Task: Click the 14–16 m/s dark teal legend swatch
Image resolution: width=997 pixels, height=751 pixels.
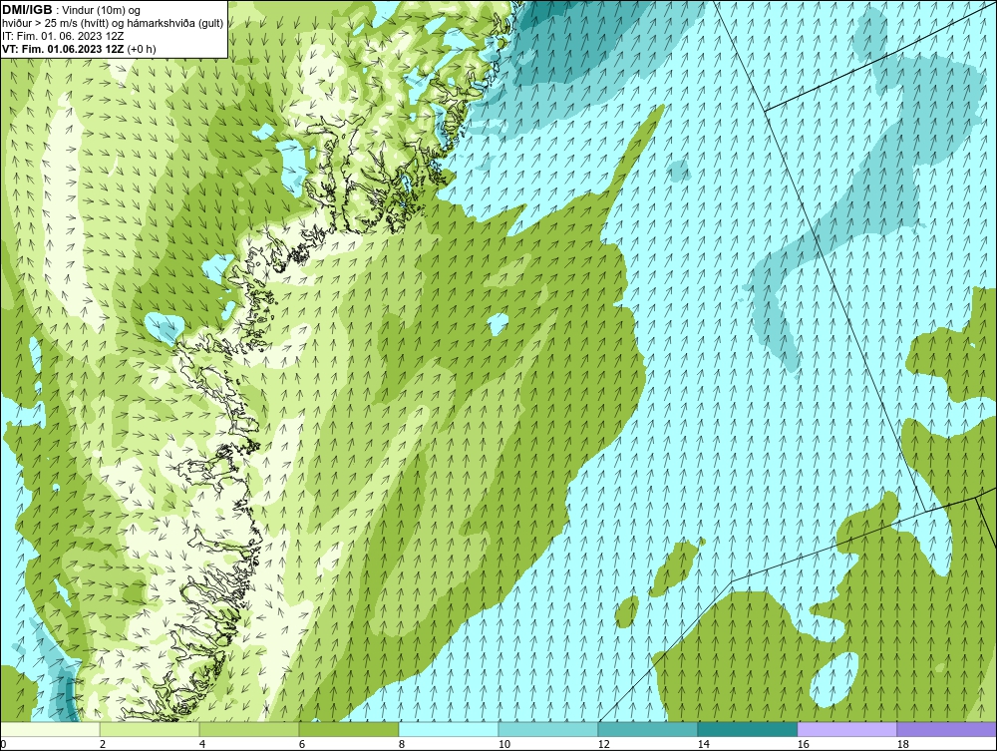Action: click(x=747, y=729)
